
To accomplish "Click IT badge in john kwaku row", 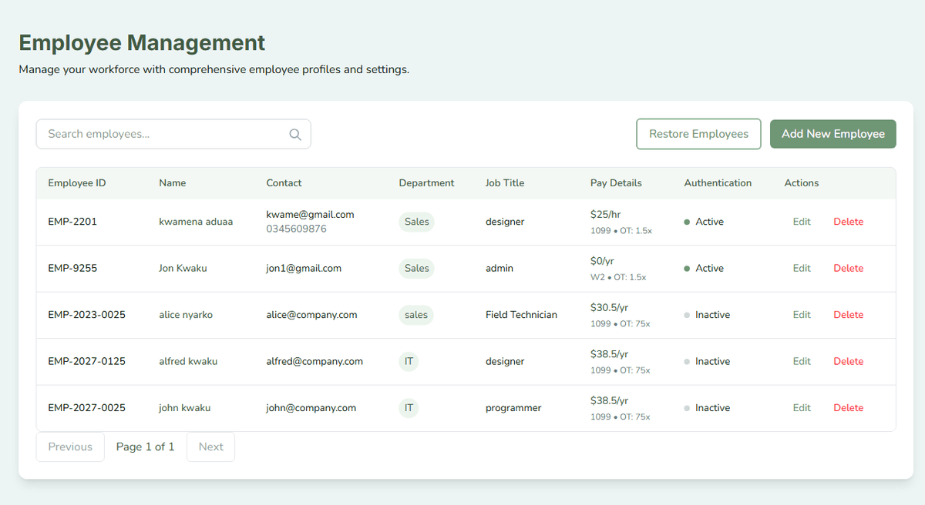I will [x=409, y=408].
